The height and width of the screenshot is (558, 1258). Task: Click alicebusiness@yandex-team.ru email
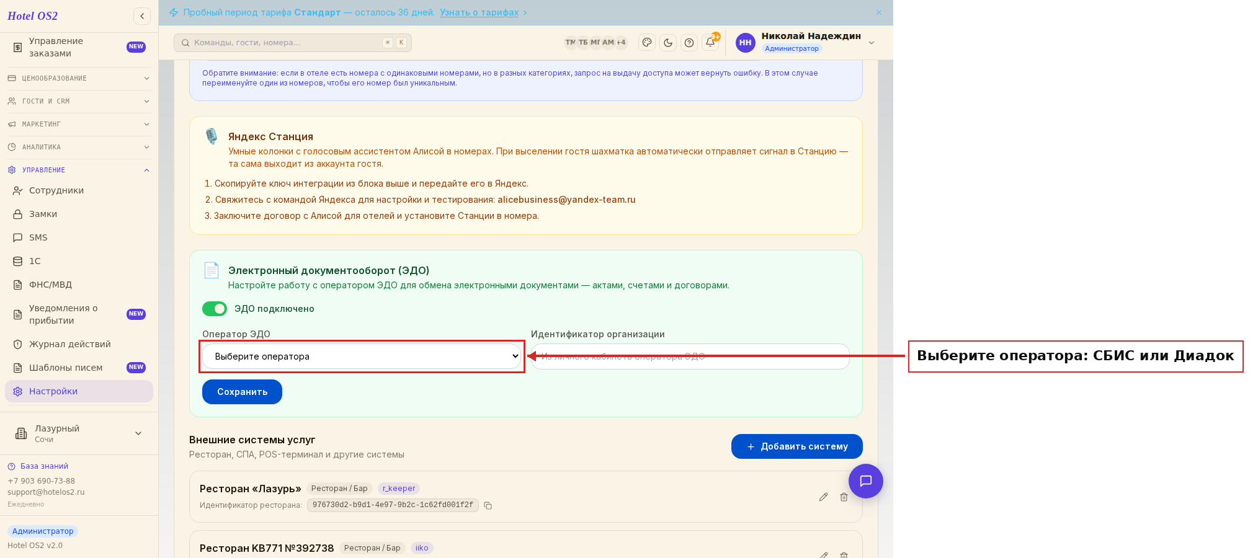tap(566, 200)
